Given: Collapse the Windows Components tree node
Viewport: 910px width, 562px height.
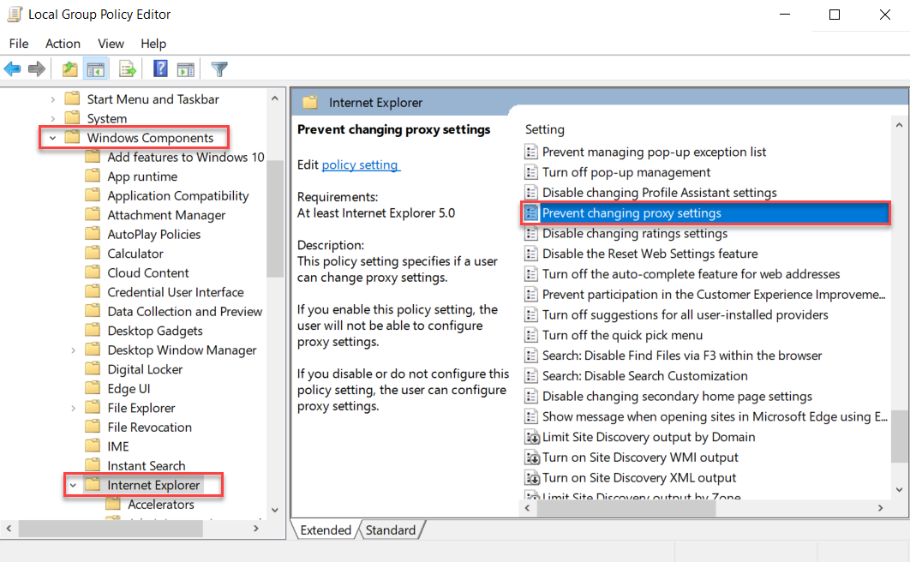Looking at the screenshot, I should click(x=52, y=137).
